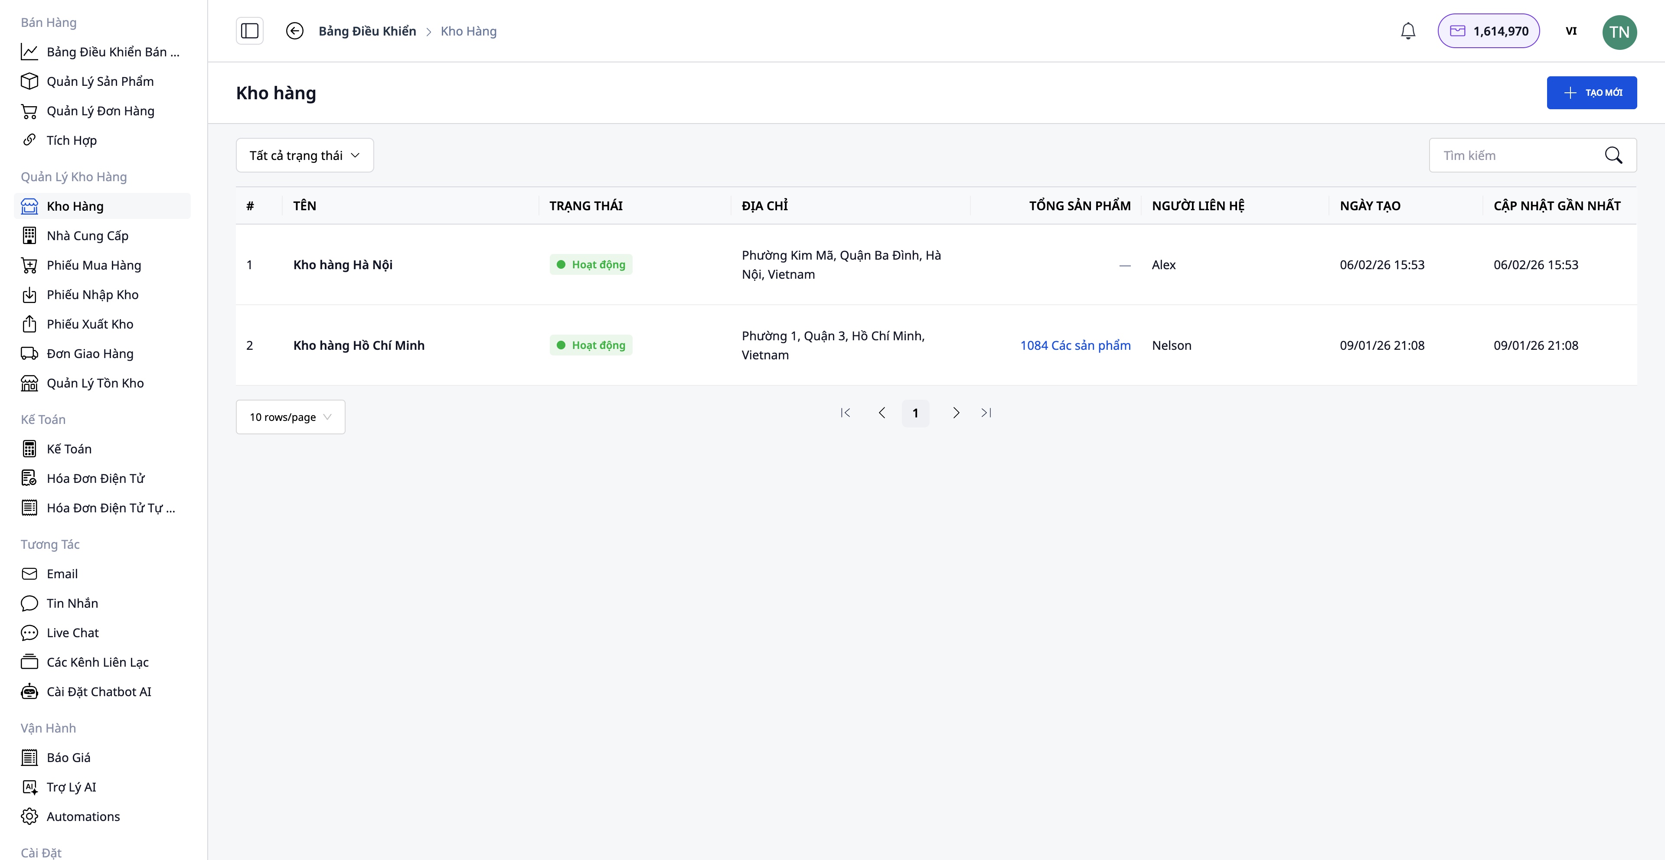This screenshot has height=860, width=1665.
Task: Open the VI language selector
Action: tap(1571, 30)
